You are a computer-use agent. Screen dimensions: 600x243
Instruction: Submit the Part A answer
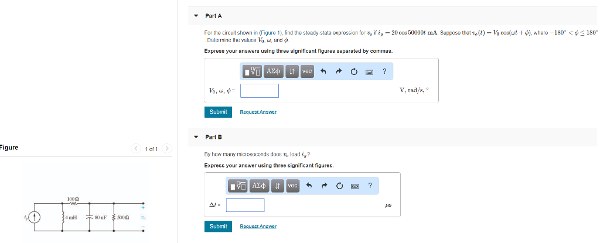click(218, 112)
